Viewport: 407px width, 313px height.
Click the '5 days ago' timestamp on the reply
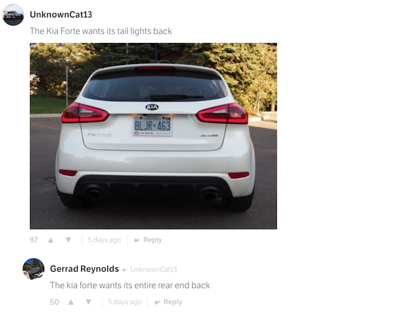[x=124, y=302]
